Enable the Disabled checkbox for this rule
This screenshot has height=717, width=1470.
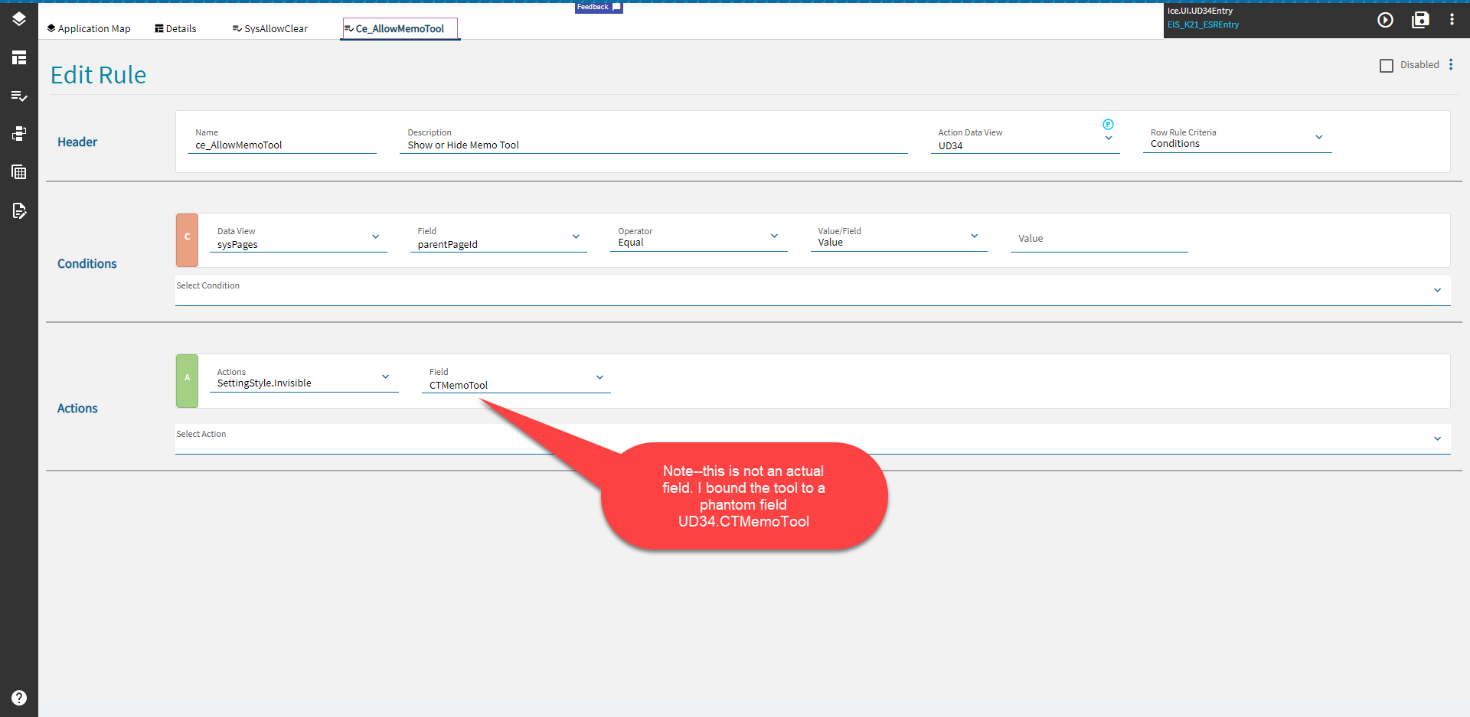pyautogui.click(x=1387, y=65)
